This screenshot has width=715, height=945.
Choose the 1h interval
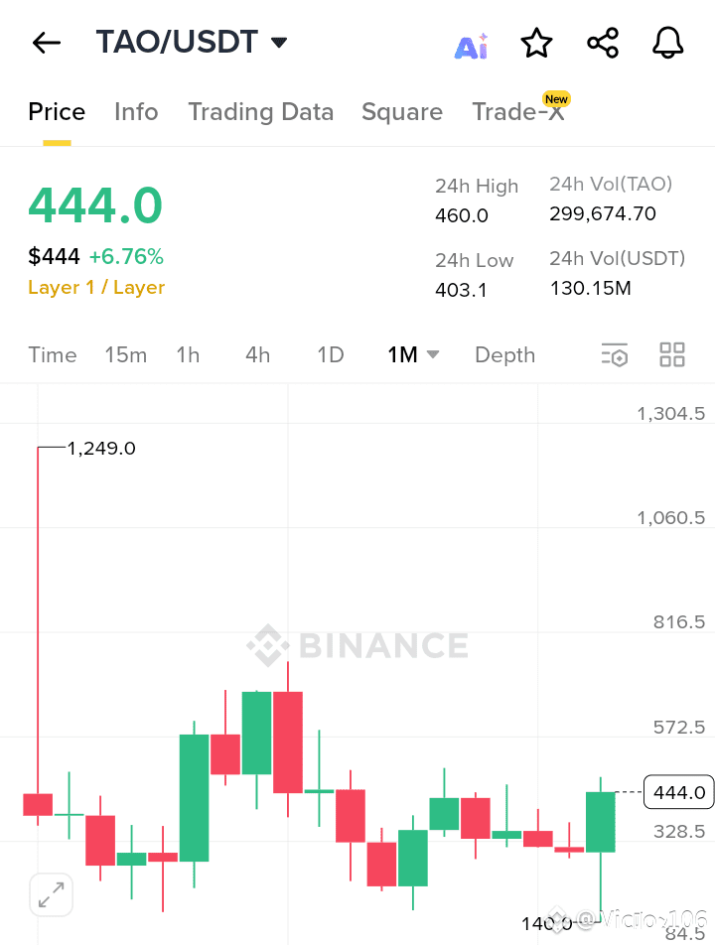tap(188, 355)
